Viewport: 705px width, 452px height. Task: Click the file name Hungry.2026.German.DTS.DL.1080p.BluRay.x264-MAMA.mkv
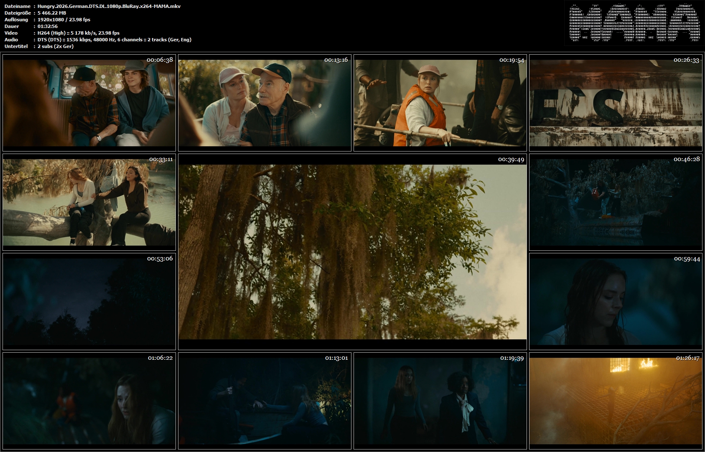pos(109,6)
